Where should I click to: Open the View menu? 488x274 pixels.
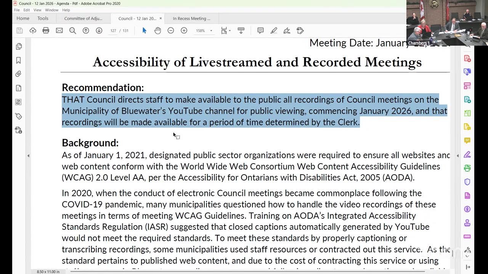pyautogui.click(x=37, y=10)
